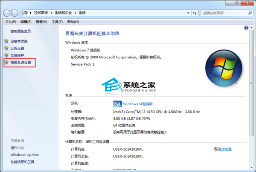Open the 帮助(H) menu
The height and width of the screenshot is (172, 256).
click(x=73, y=22)
